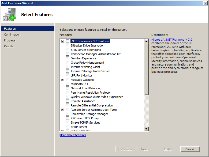This screenshot has width=209, height=157.
Task: Click the features list scroll up arrow
Action: click(x=147, y=41)
